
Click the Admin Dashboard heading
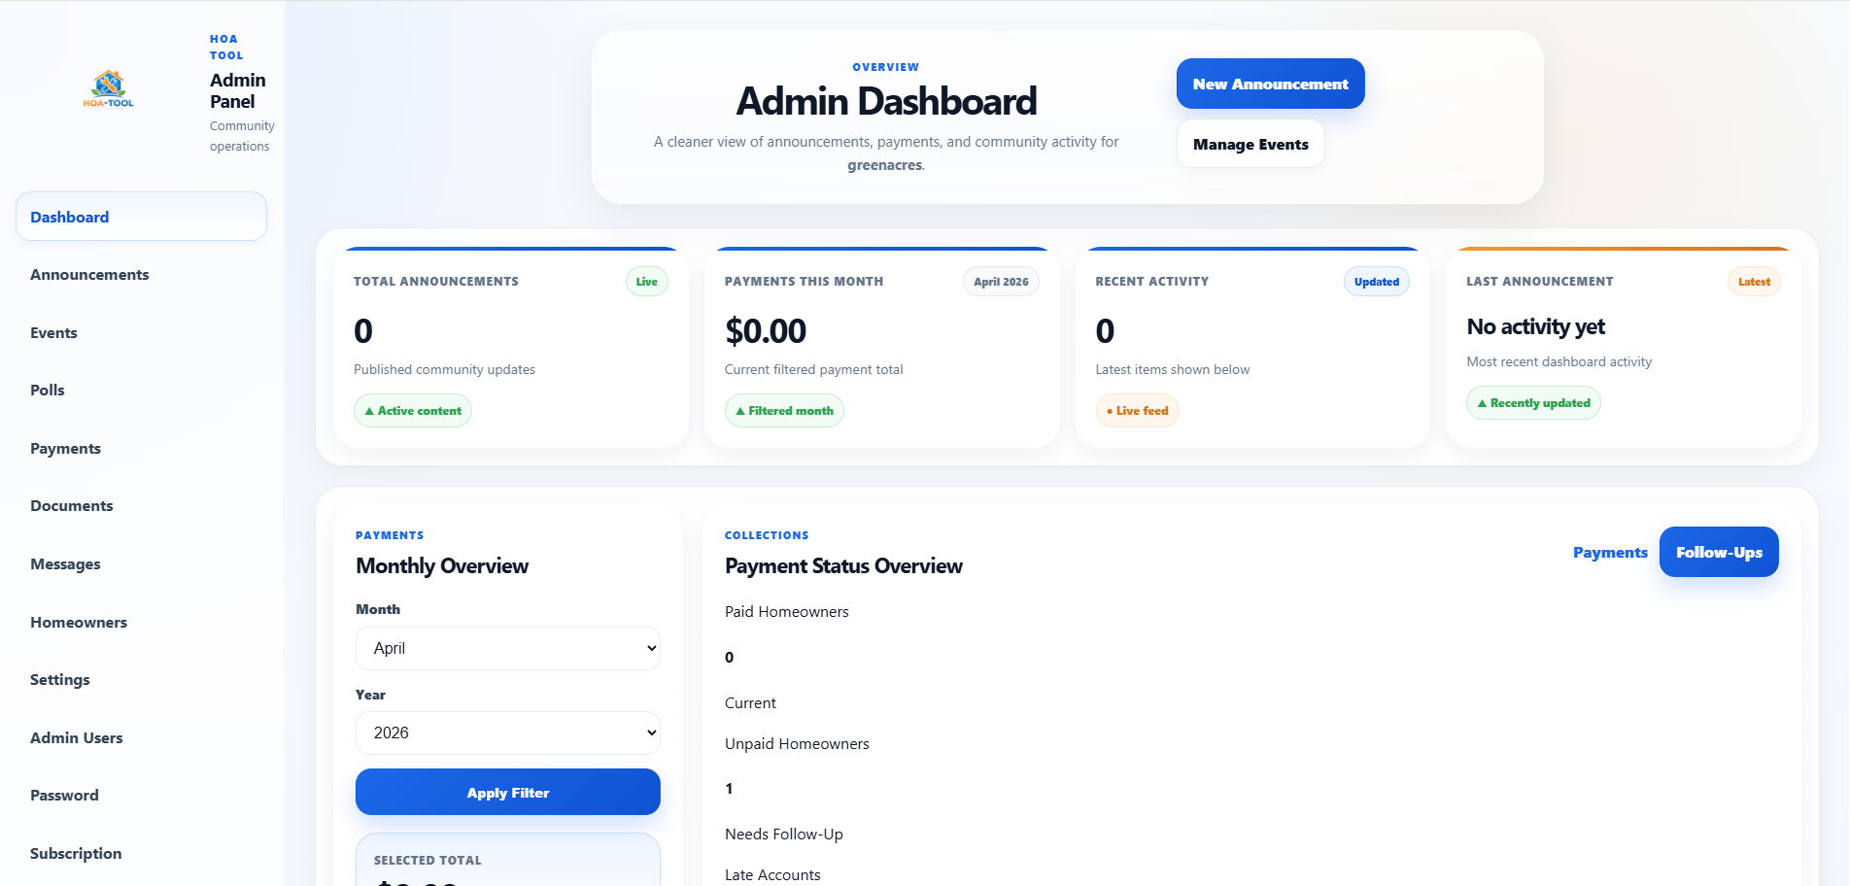tap(886, 101)
